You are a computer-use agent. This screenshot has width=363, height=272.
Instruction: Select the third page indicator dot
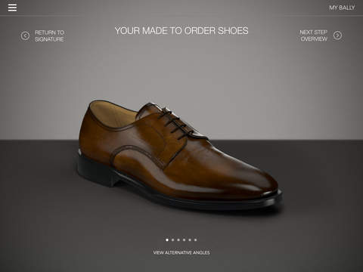[178, 240]
